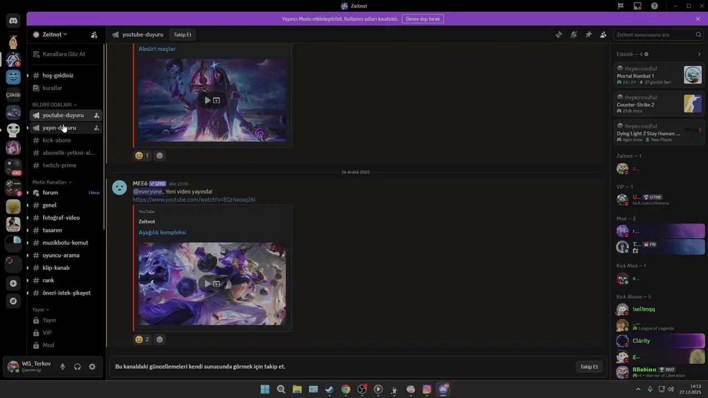Show hidden system tray icons chevron
This screenshot has height=398, width=708.
pos(638,389)
